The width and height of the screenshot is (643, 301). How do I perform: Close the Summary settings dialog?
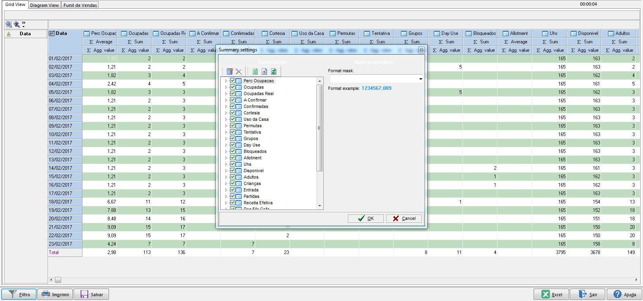click(x=421, y=50)
